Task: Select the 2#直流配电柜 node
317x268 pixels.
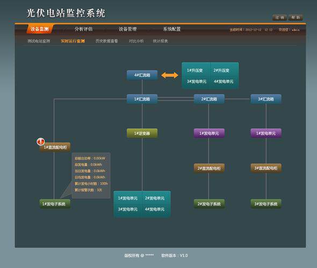Action: pyautogui.click(x=209, y=168)
